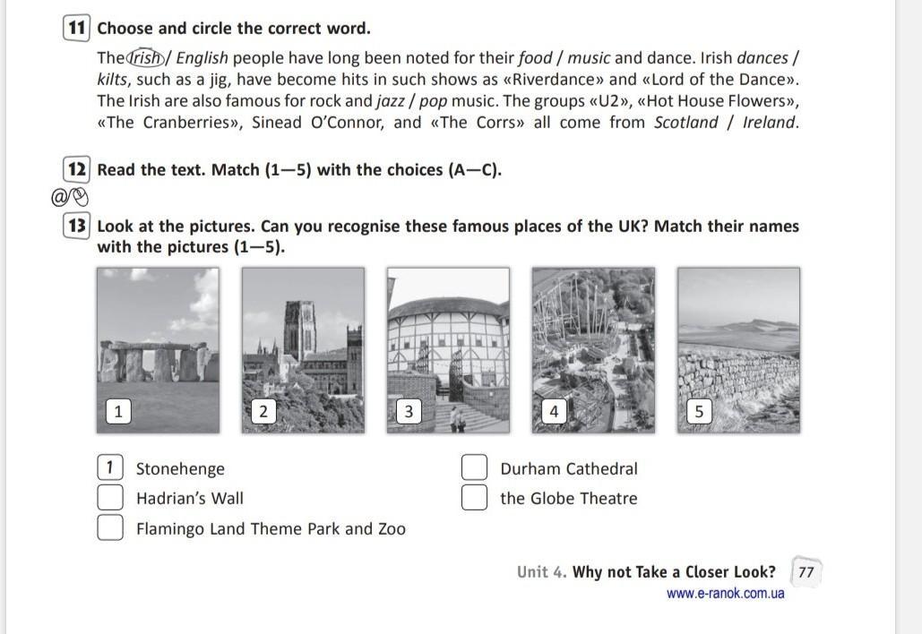Click number badge 4 on theme park picture
922x634 pixels.
(554, 411)
